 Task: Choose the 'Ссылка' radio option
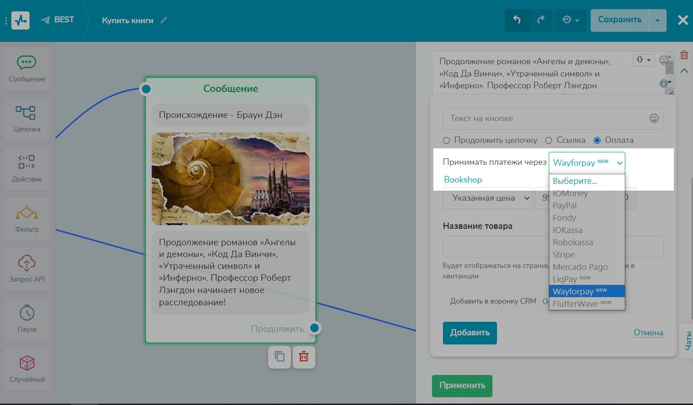549,140
